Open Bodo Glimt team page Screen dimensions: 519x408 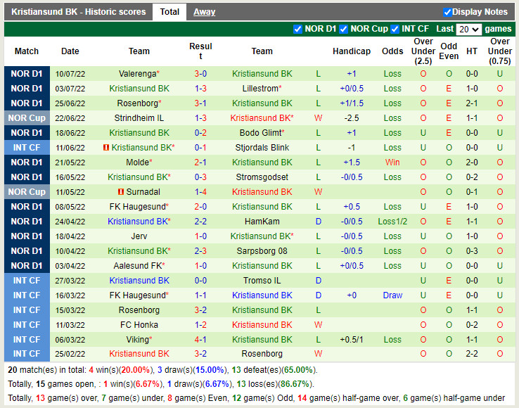click(260, 133)
